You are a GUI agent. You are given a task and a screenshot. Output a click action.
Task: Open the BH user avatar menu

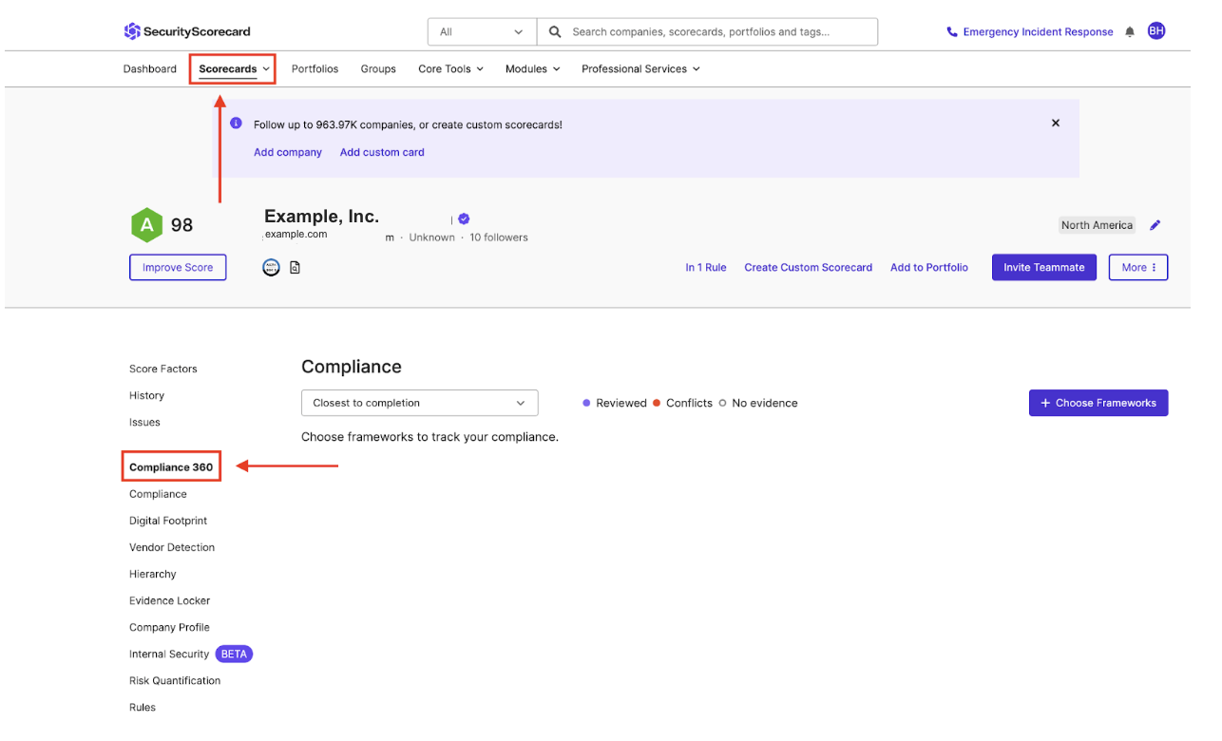pyautogui.click(x=1156, y=31)
